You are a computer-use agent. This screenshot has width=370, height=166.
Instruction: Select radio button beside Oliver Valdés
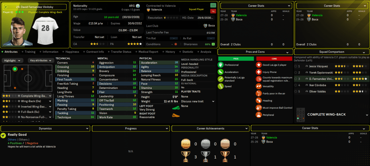click(296, 91)
